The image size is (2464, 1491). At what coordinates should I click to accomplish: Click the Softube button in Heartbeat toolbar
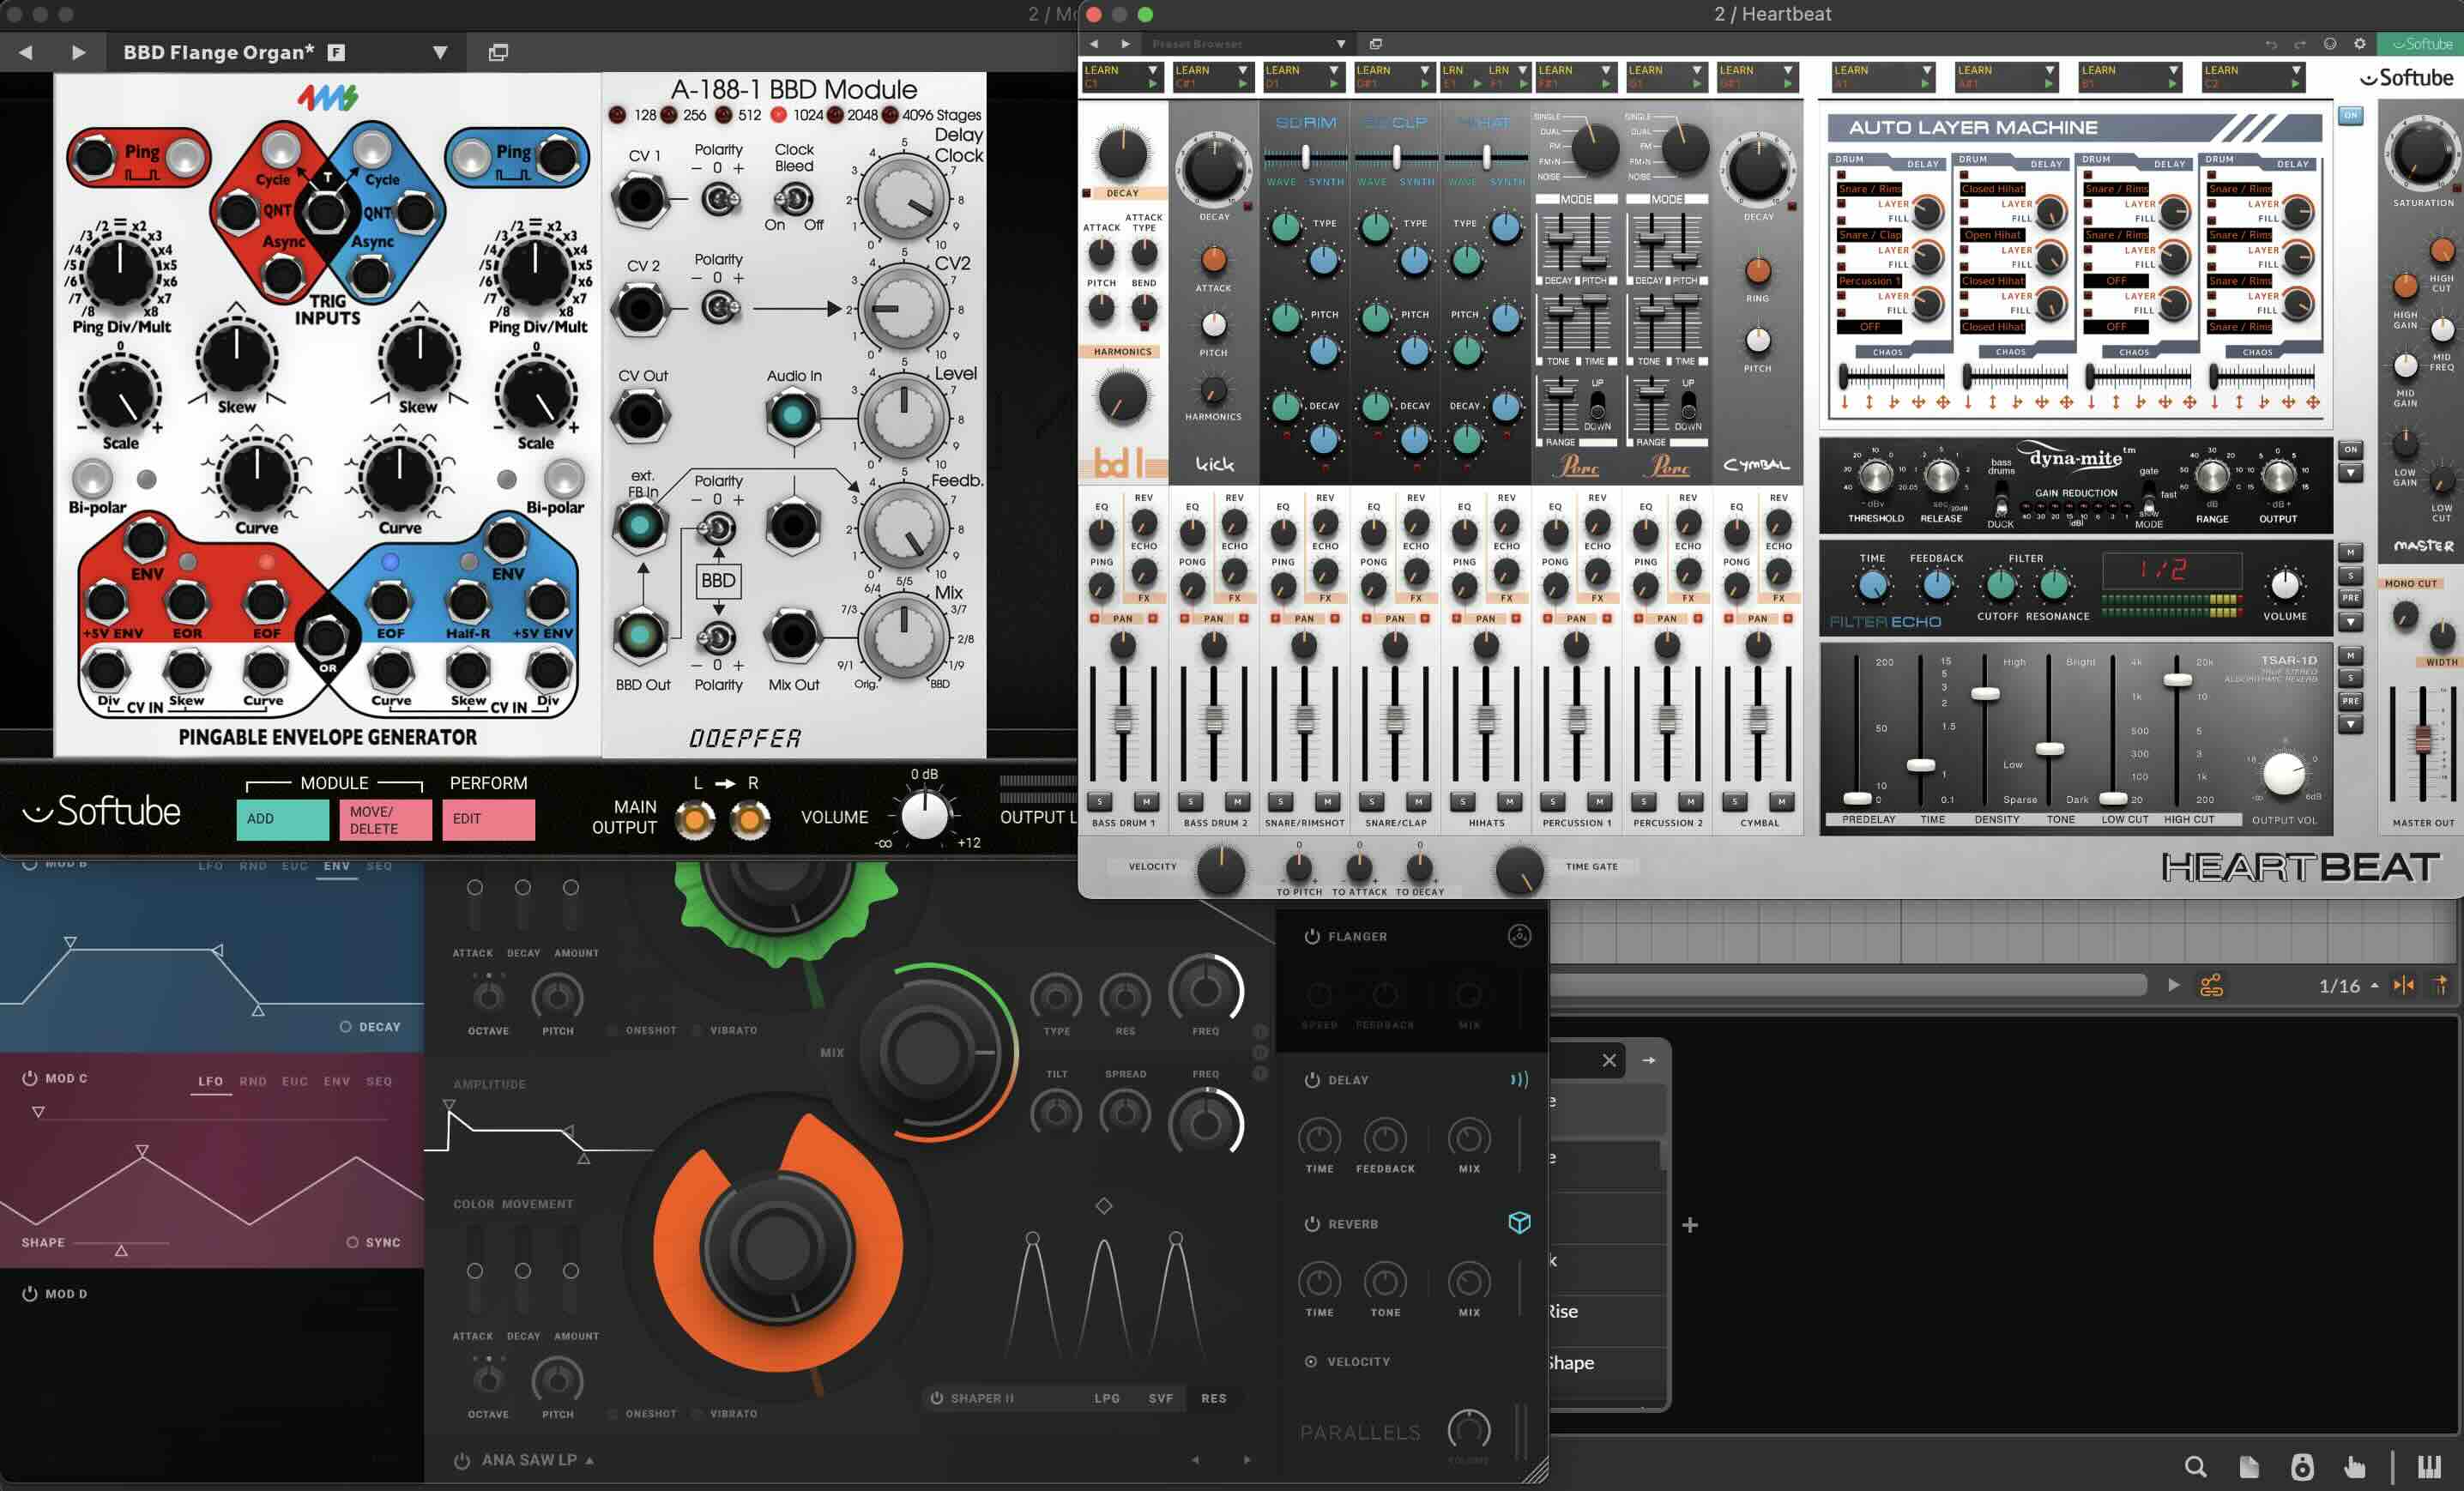point(2421,44)
